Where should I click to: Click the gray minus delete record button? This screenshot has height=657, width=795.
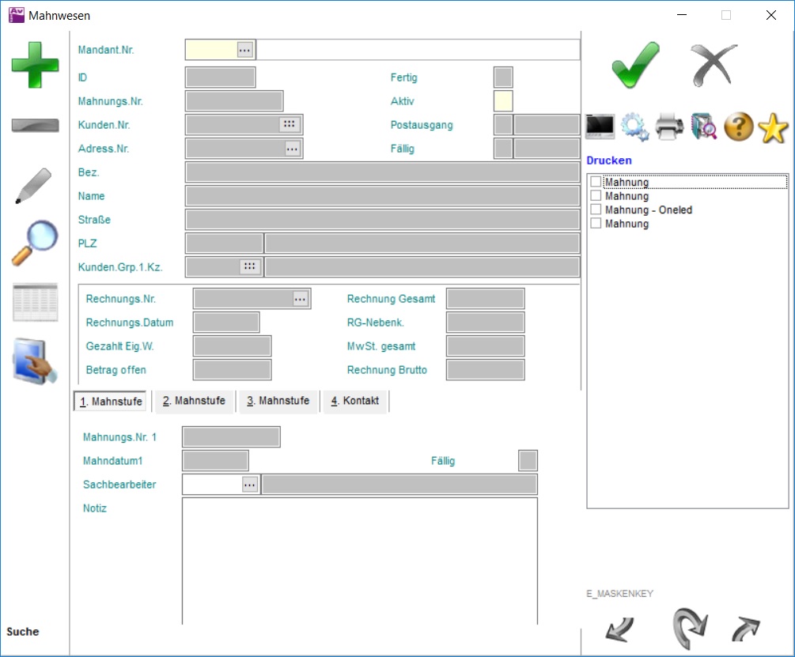pyautogui.click(x=35, y=126)
